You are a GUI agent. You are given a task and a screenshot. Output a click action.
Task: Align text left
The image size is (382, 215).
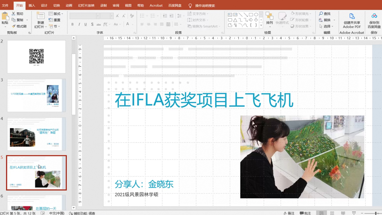click(x=142, y=24)
